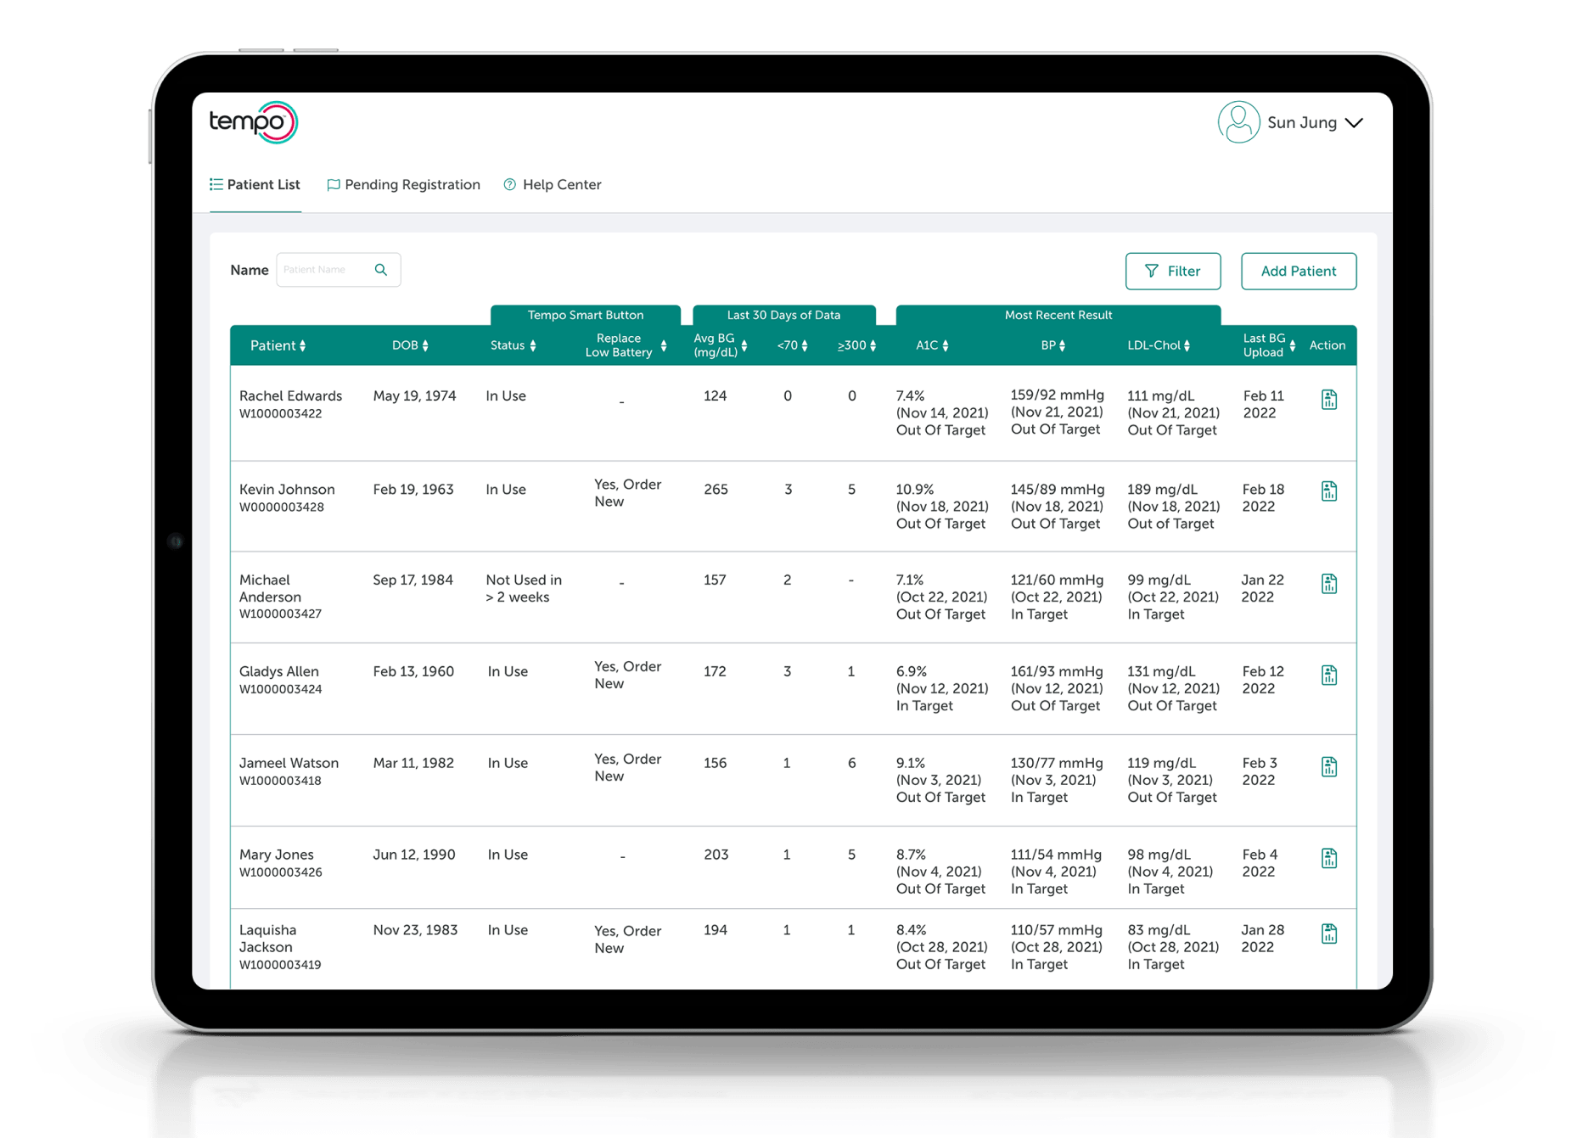1594x1138 pixels.
Task: Select patient name Laquisha Jackson
Action: coord(267,939)
